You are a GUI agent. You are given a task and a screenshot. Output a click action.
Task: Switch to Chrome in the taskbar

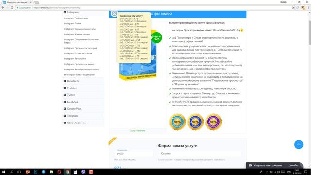coord(67,172)
